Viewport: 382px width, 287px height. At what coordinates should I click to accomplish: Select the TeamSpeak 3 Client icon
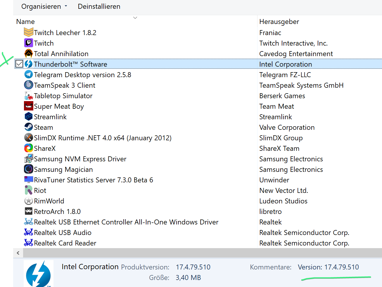point(28,85)
